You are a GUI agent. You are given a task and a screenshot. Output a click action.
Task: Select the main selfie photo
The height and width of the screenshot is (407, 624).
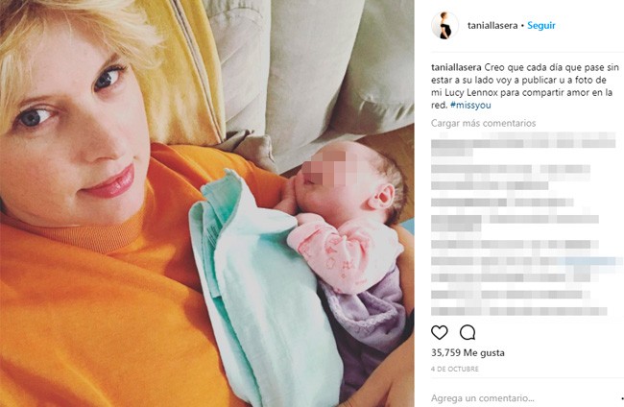207,203
